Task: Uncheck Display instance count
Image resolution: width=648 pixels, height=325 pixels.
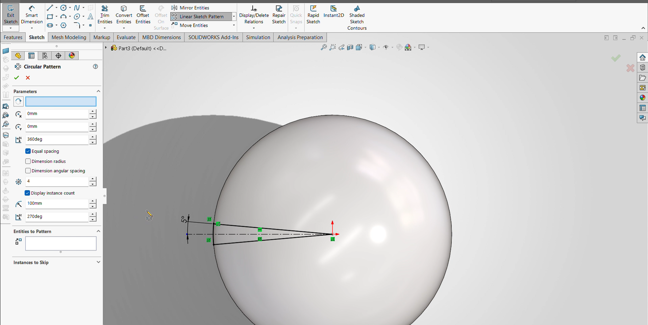Action: point(28,193)
